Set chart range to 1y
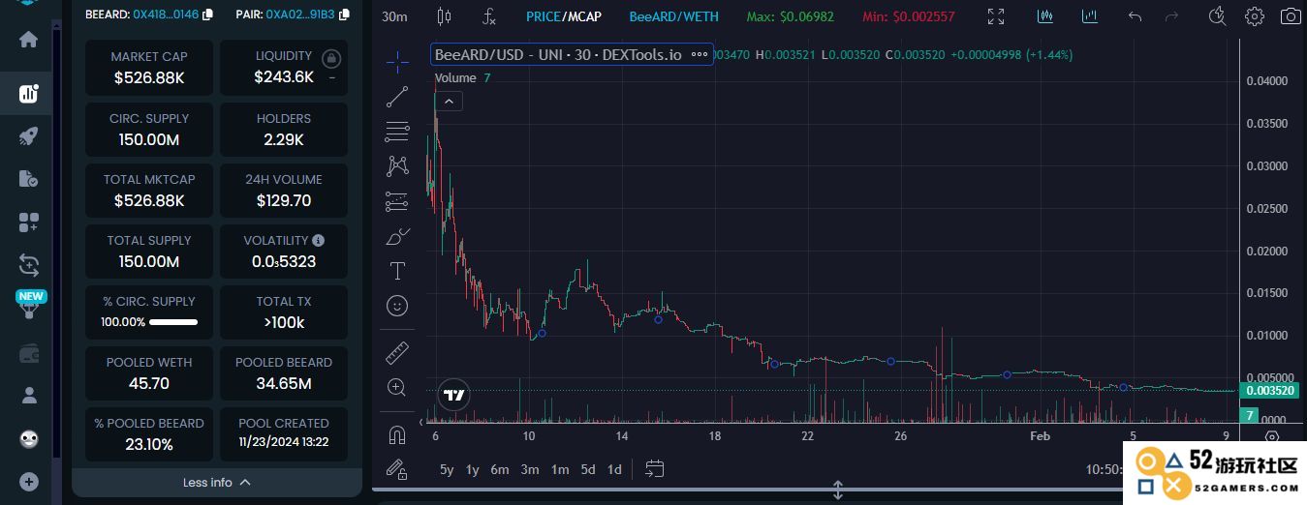This screenshot has height=505, width=1307. tap(473, 469)
